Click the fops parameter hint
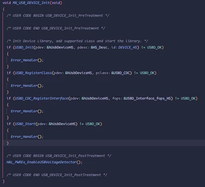This screenshot has height=187, width=205. [x=117, y=98]
